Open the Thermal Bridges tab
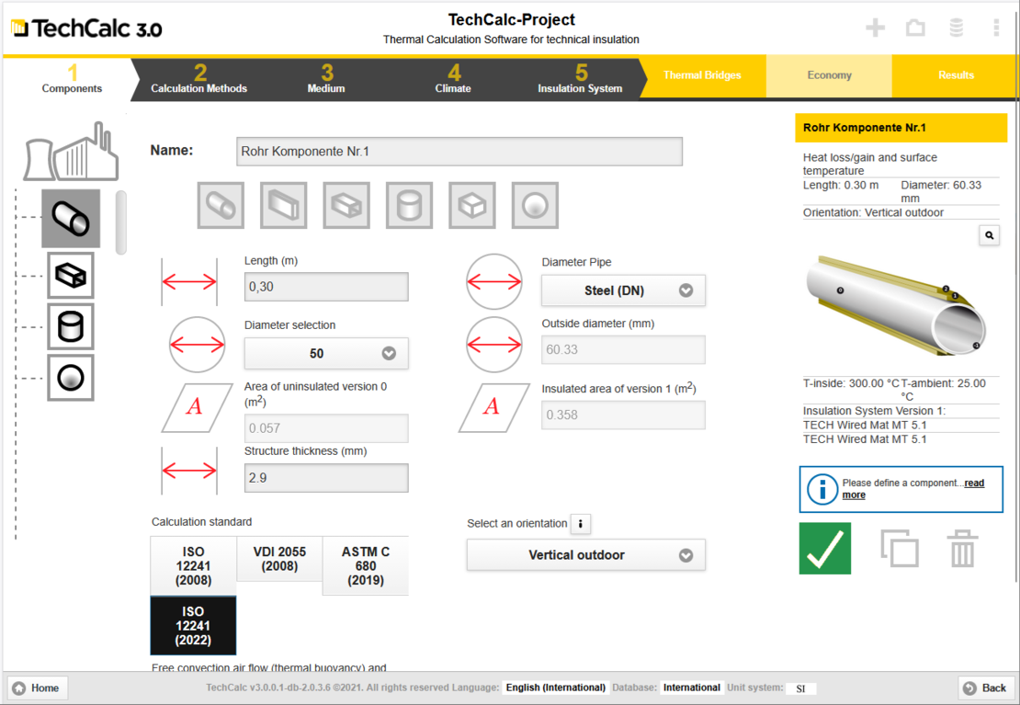 (703, 75)
